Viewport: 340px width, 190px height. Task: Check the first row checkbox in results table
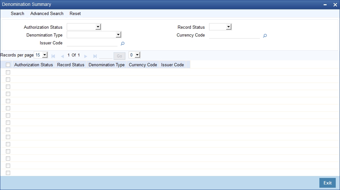[8, 72]
